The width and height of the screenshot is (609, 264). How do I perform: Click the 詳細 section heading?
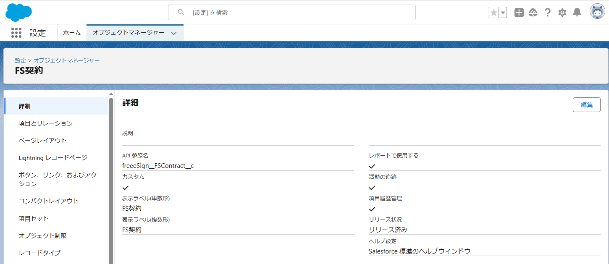(131, 103)
